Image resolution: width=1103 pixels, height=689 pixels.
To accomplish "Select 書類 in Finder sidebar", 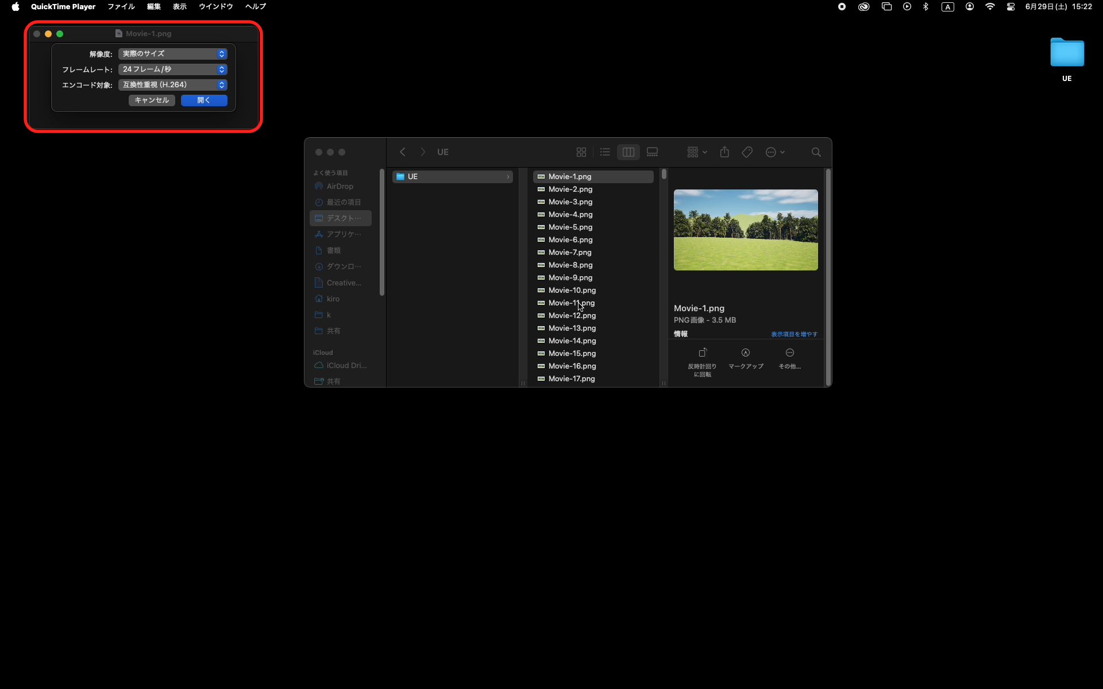I will 341,250.
